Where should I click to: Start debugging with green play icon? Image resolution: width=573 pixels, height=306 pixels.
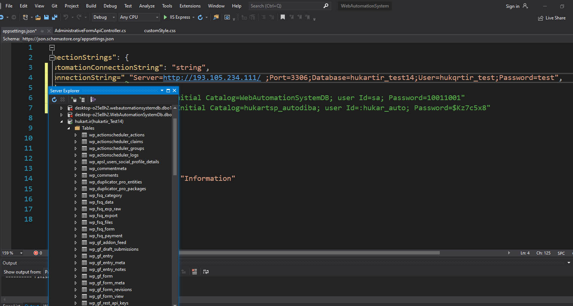[165, 17]
